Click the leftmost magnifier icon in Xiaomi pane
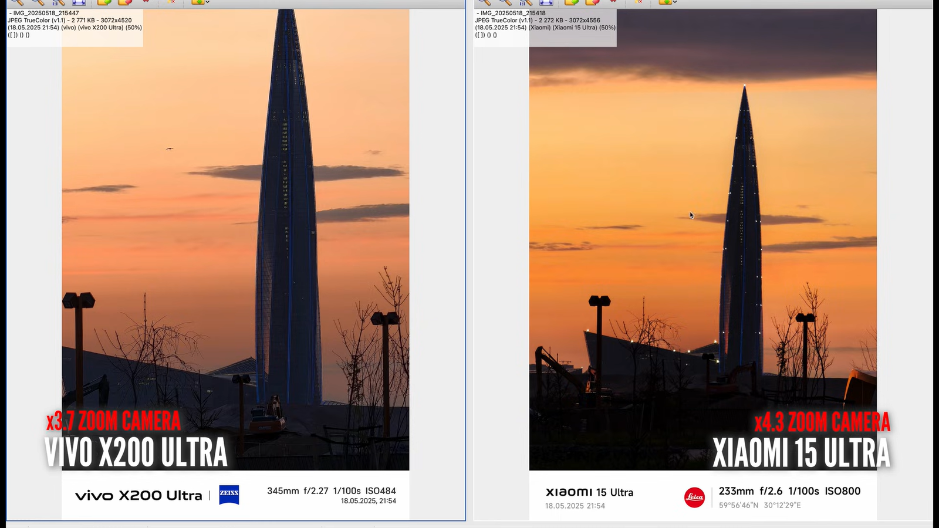939x528 pixels. coord(484,2)
